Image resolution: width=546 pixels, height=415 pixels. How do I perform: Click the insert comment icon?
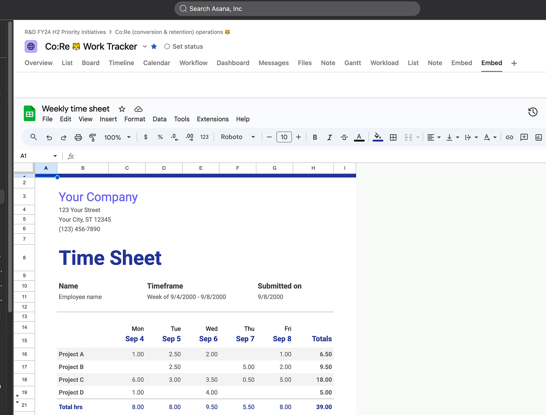pos(524,137)
